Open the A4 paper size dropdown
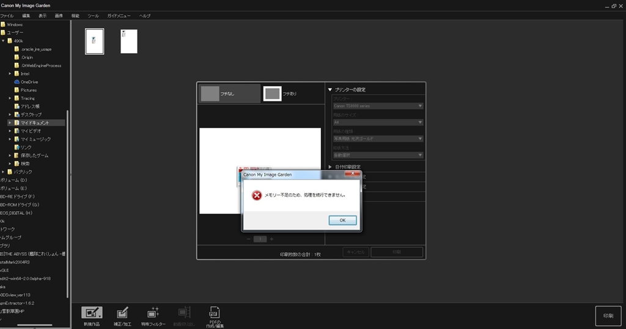The height and width of the screenshot is (329, 626). (378, 123)
